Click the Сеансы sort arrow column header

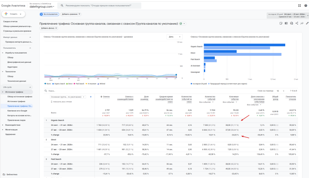[x=105, y=96]
